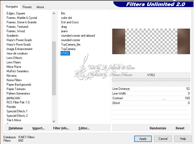Click the filter preview image
The height and width of the screenshot is (144, 194).
tap(151, 41)
